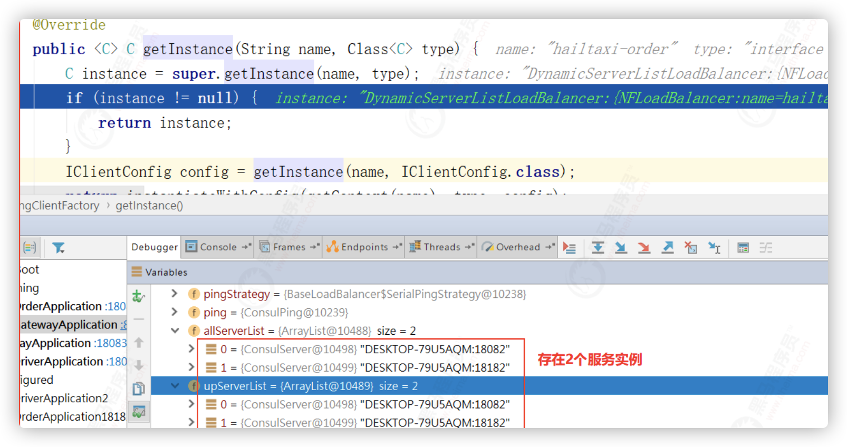This screenshot has height=447, width=847.
Task: Click the field icon beside pingStrategy
Action: point(194,294)
